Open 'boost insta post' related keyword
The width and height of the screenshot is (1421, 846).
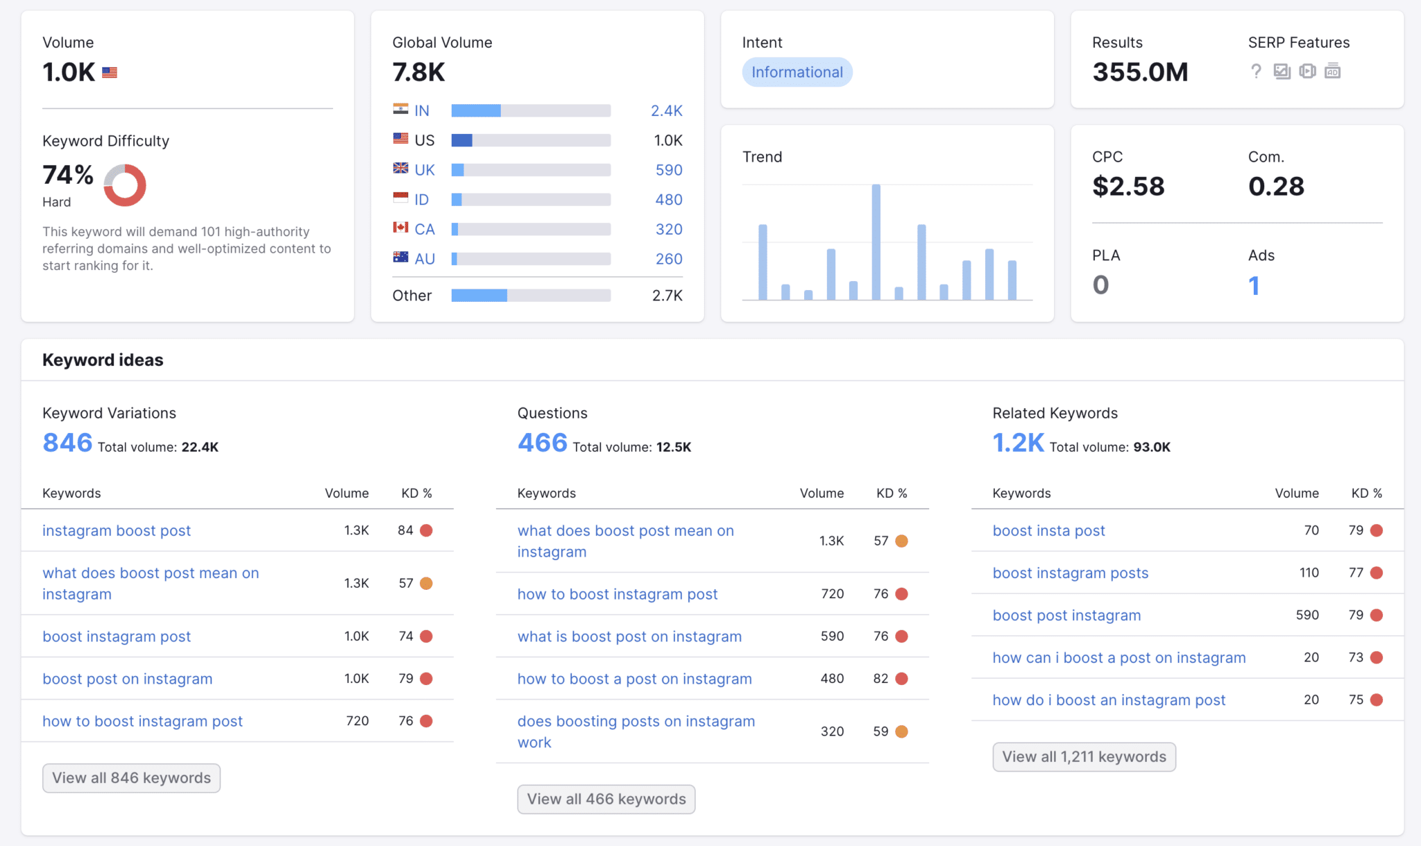point(1048,530)
